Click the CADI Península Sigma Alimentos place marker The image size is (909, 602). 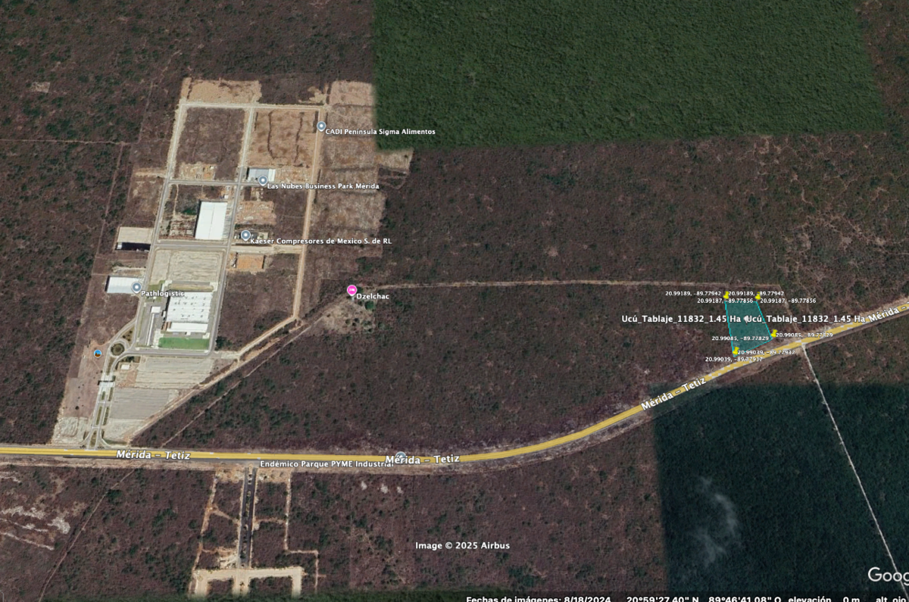[321, 126]
